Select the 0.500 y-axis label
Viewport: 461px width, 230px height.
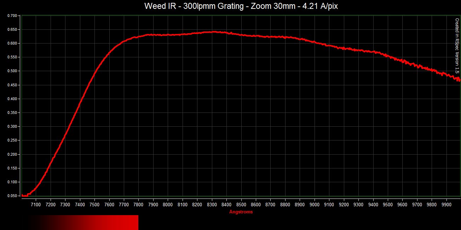coord(12,71)
